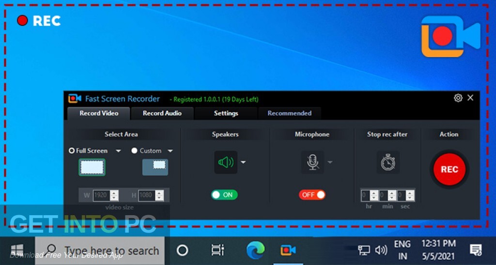Expand the Full Screen dropdown arrow
Screen dimensions: 496x265
click(x=118, y=151)
